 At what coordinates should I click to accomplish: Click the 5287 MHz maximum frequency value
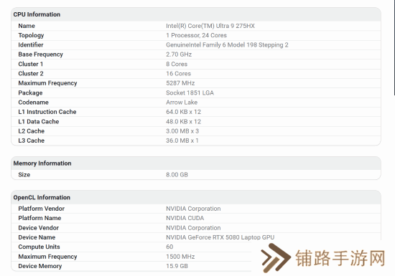click(180, 83)
